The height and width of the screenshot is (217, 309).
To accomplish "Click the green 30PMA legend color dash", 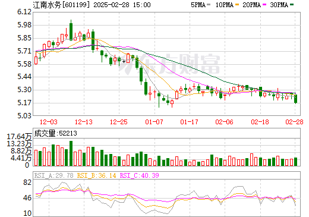I will coord(292,4).
